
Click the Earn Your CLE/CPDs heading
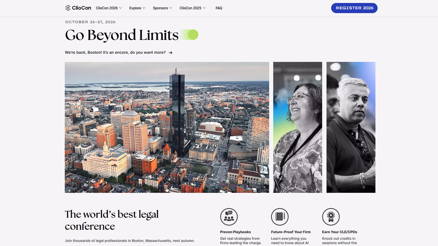coord(340,232)
